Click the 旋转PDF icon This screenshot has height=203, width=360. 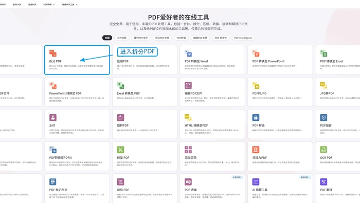pos(120,118)
